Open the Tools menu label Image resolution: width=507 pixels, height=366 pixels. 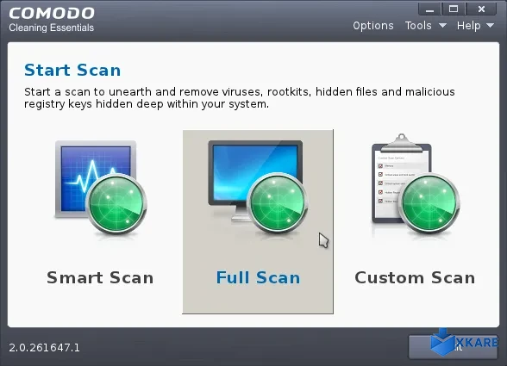point(418,26)
